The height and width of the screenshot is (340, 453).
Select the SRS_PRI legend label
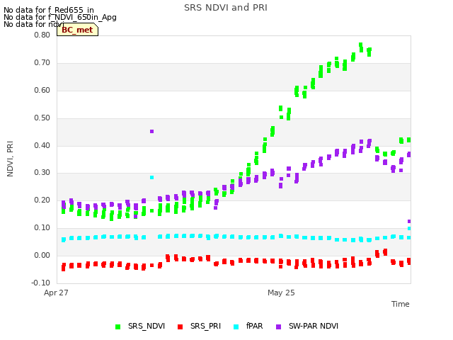[x=205, y=326]
